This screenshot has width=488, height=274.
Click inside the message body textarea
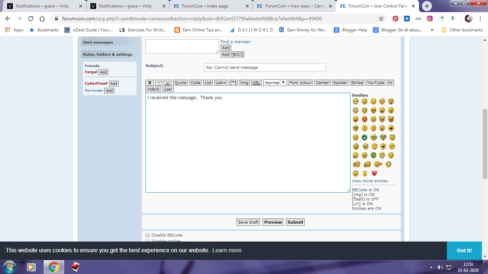coord(248,143)
